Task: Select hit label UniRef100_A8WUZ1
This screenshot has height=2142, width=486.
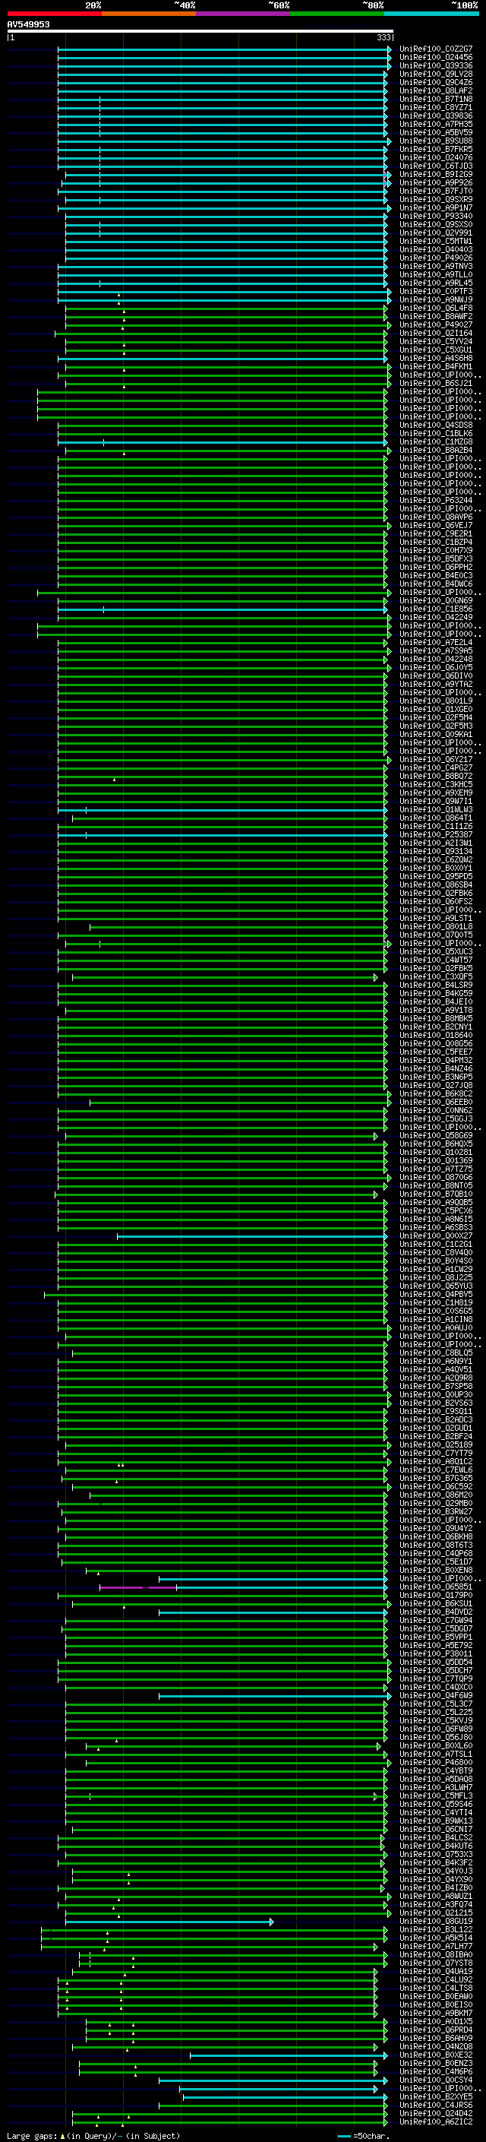Action: coord(435,1896)
